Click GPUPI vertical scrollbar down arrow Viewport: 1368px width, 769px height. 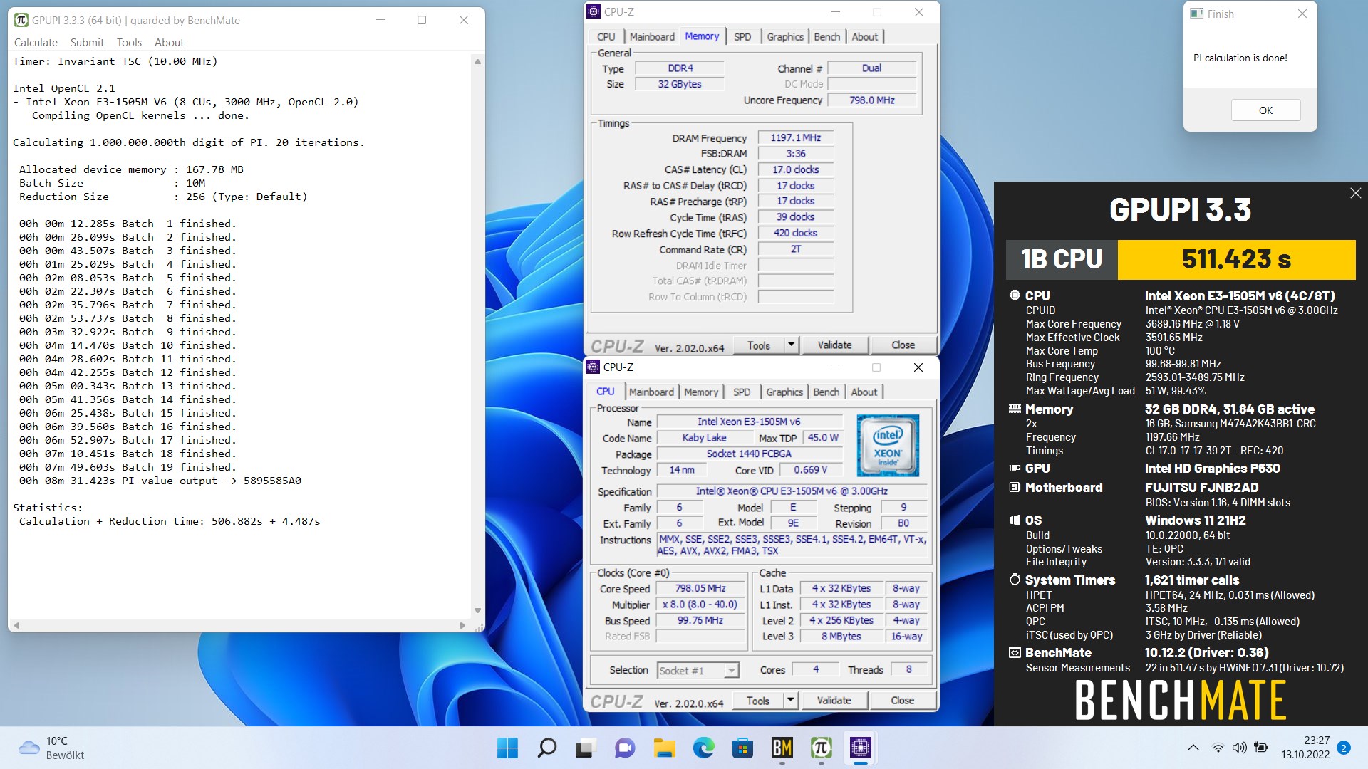477,610
